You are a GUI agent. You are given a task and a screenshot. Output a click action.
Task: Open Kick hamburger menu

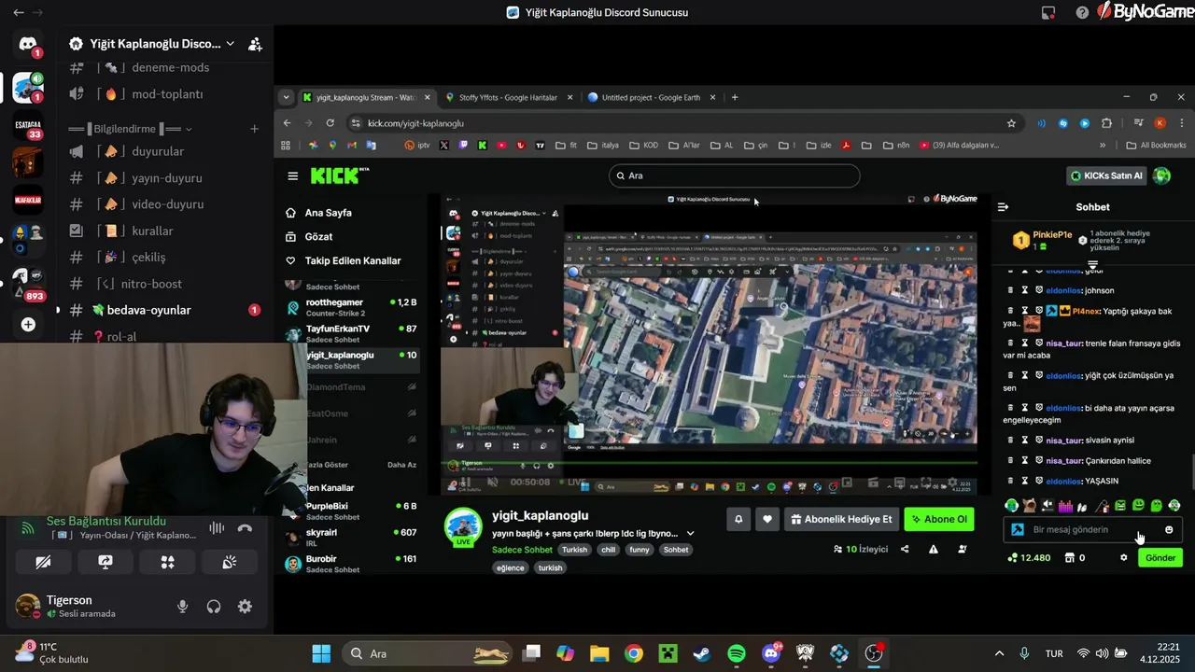click(293, 175)
